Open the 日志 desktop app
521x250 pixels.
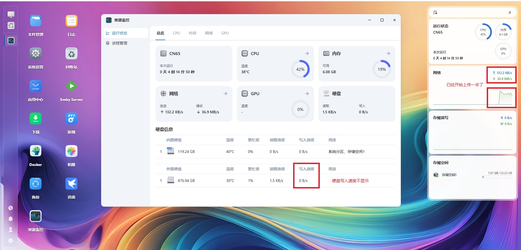pyautogui.click(x=72, y=21)
